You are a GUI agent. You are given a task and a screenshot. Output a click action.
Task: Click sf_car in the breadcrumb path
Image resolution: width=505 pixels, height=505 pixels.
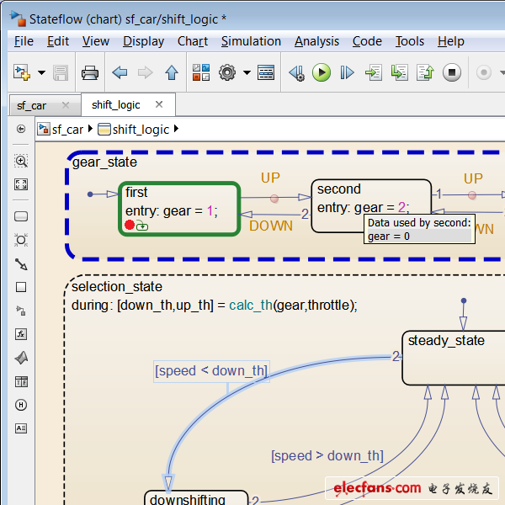[x=67, y=130]
